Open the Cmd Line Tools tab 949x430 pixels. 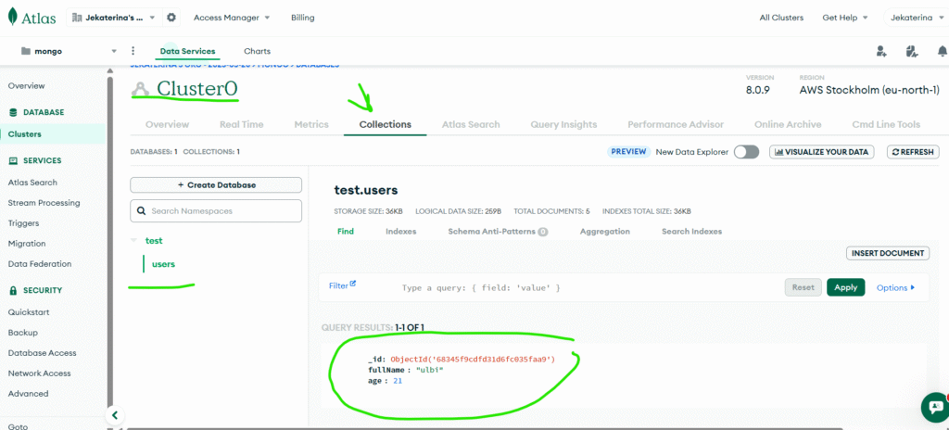point(886,124)
